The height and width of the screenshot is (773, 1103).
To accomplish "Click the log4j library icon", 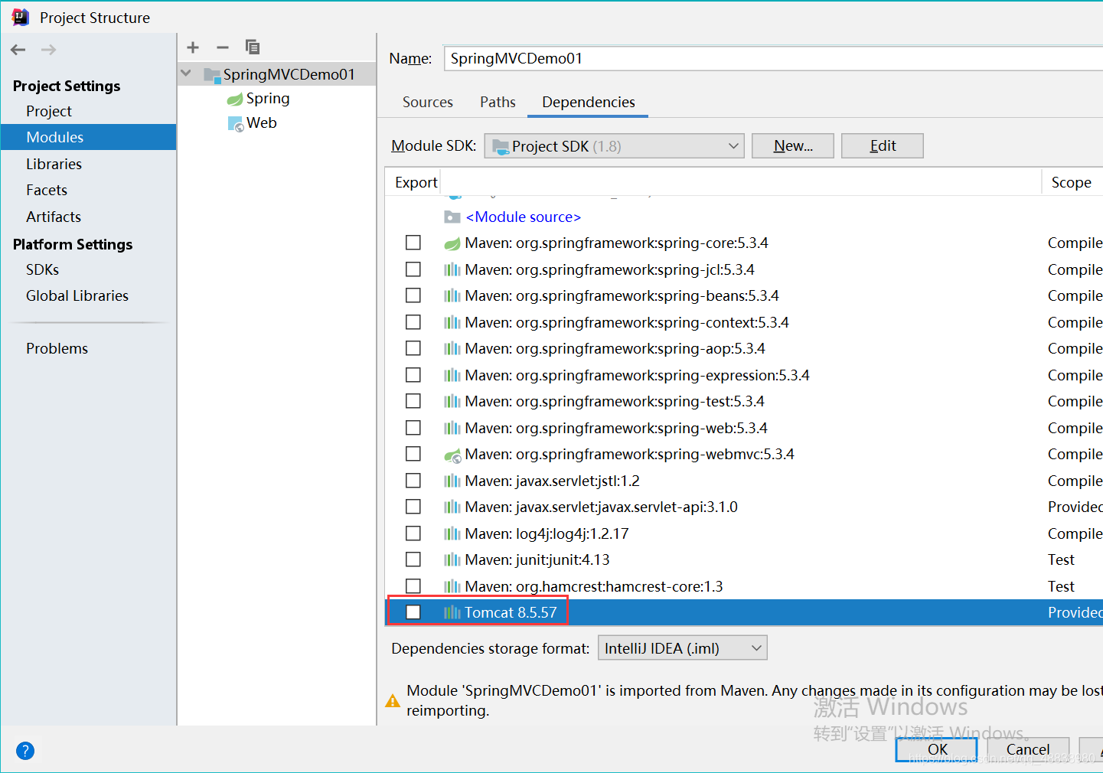I will point(452,533).
